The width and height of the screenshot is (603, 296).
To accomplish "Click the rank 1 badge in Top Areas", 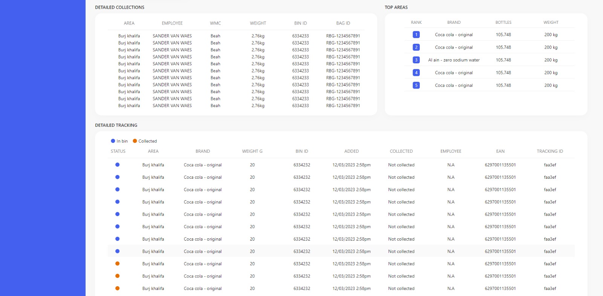I will 416,35.
